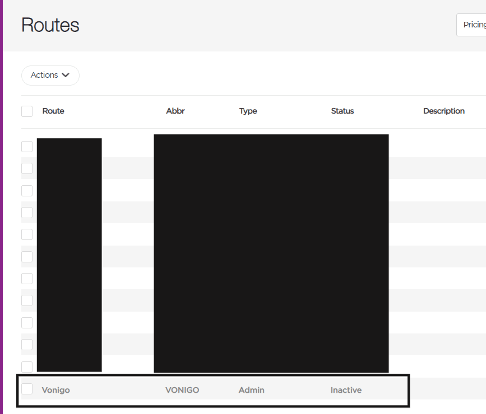Click the VONIGO abbreviation cell
486x414 pixels.
coord(182,390)
